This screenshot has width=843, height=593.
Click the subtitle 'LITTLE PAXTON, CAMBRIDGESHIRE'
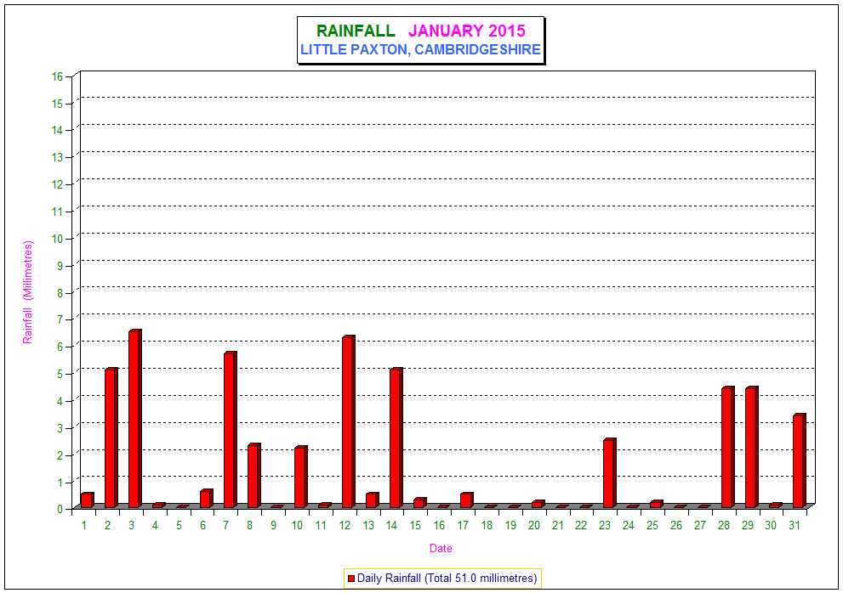[420, 49]
